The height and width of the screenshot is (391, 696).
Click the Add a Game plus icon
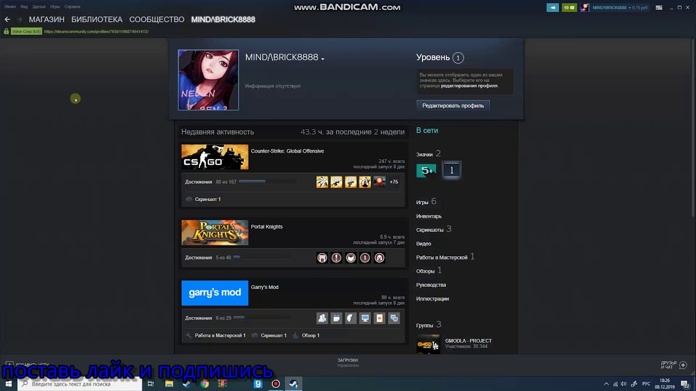coord(9,364)
